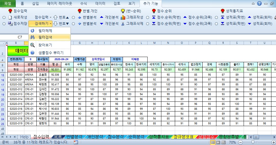Click the 성적통지표 red lightbulb icon
Screen dimensions: 276x145
[x=223, y=11]
